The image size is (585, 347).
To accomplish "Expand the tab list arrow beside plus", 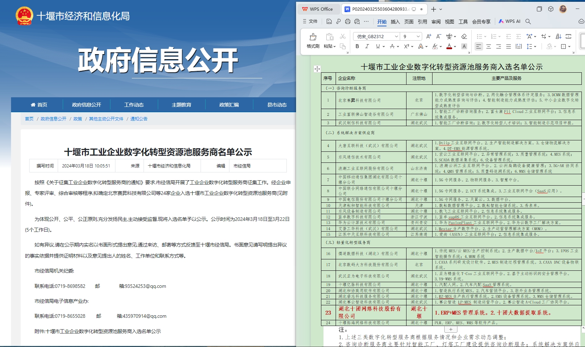I will coord(441,9).
